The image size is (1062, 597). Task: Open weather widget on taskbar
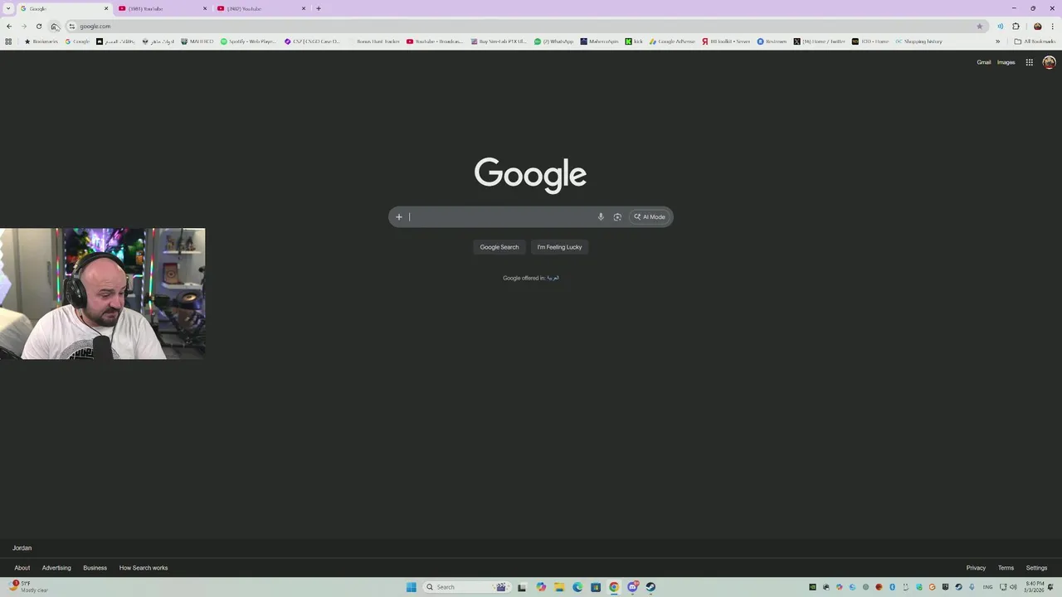point(29,587)
